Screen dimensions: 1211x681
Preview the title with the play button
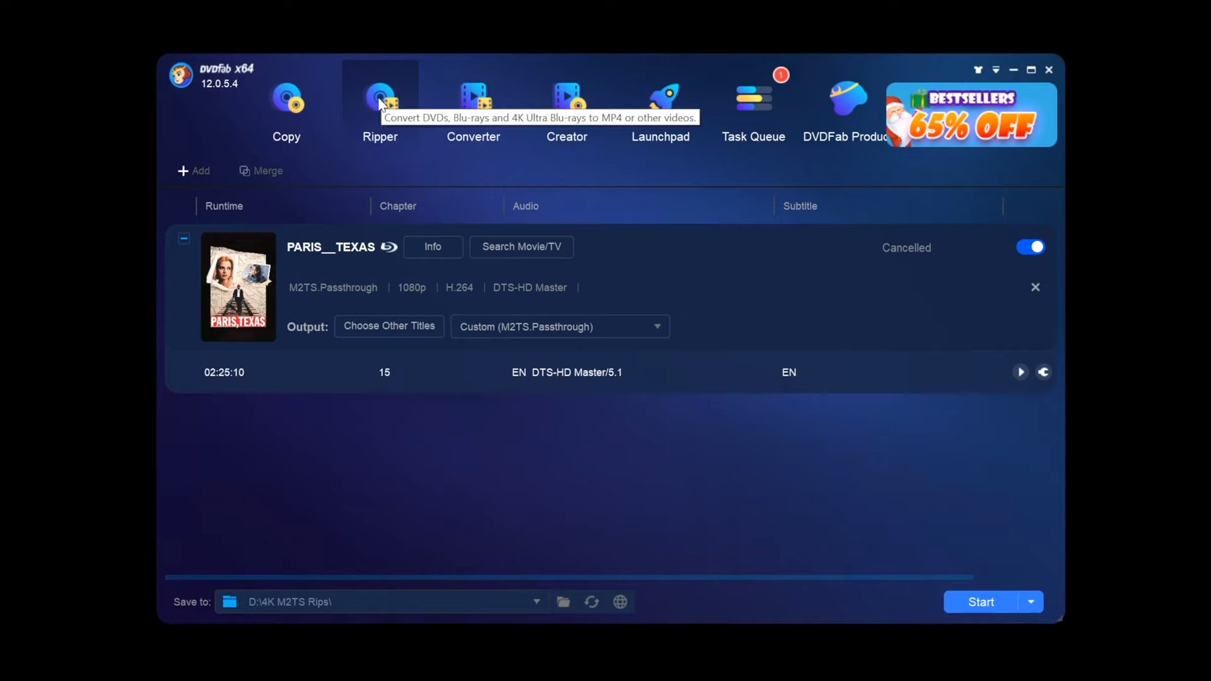(x=1021, y=372)
